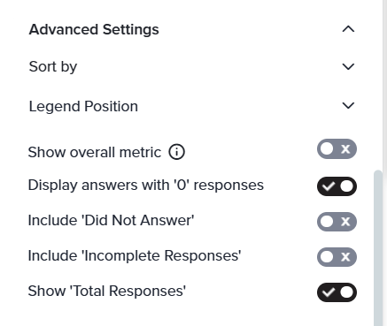Open the Show overall metric info icon
This screenshot has height=326, width=387.
pos(176,152)
